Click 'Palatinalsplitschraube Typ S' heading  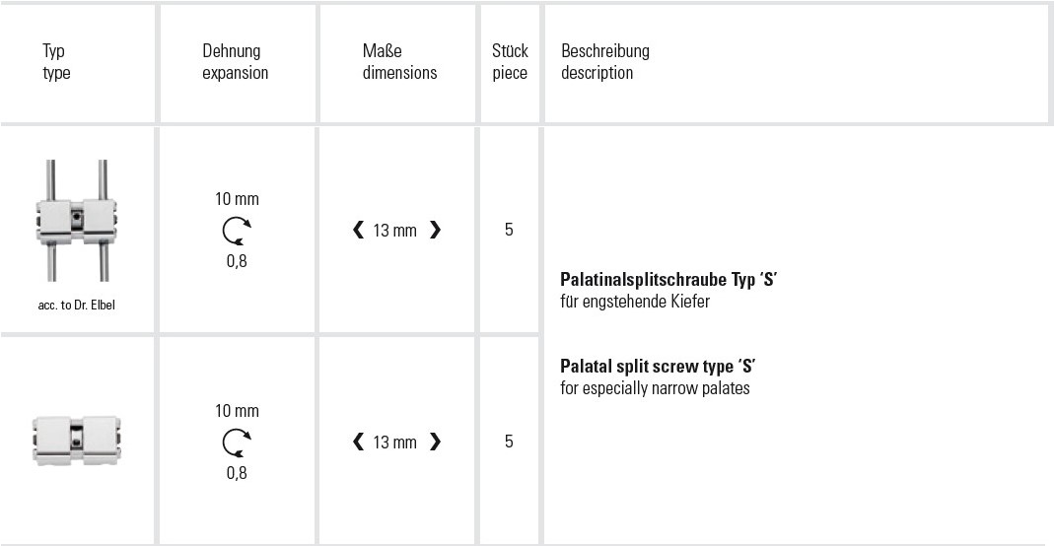tap(668, 279)
